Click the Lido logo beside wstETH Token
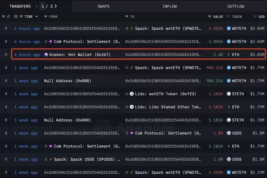The height and width of the screenshot is (178, 267). point(132,94)
